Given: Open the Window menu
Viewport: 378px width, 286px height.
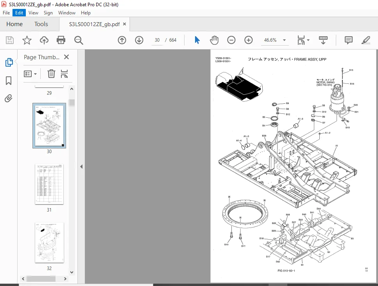Looking at the screenshot, I should [x=67, y=13].
